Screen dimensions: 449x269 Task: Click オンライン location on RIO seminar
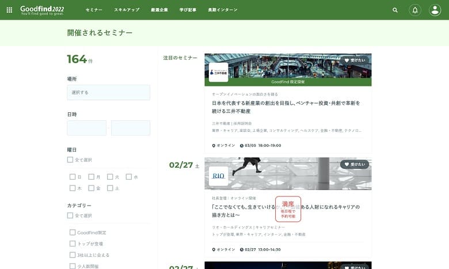[223, 249]
